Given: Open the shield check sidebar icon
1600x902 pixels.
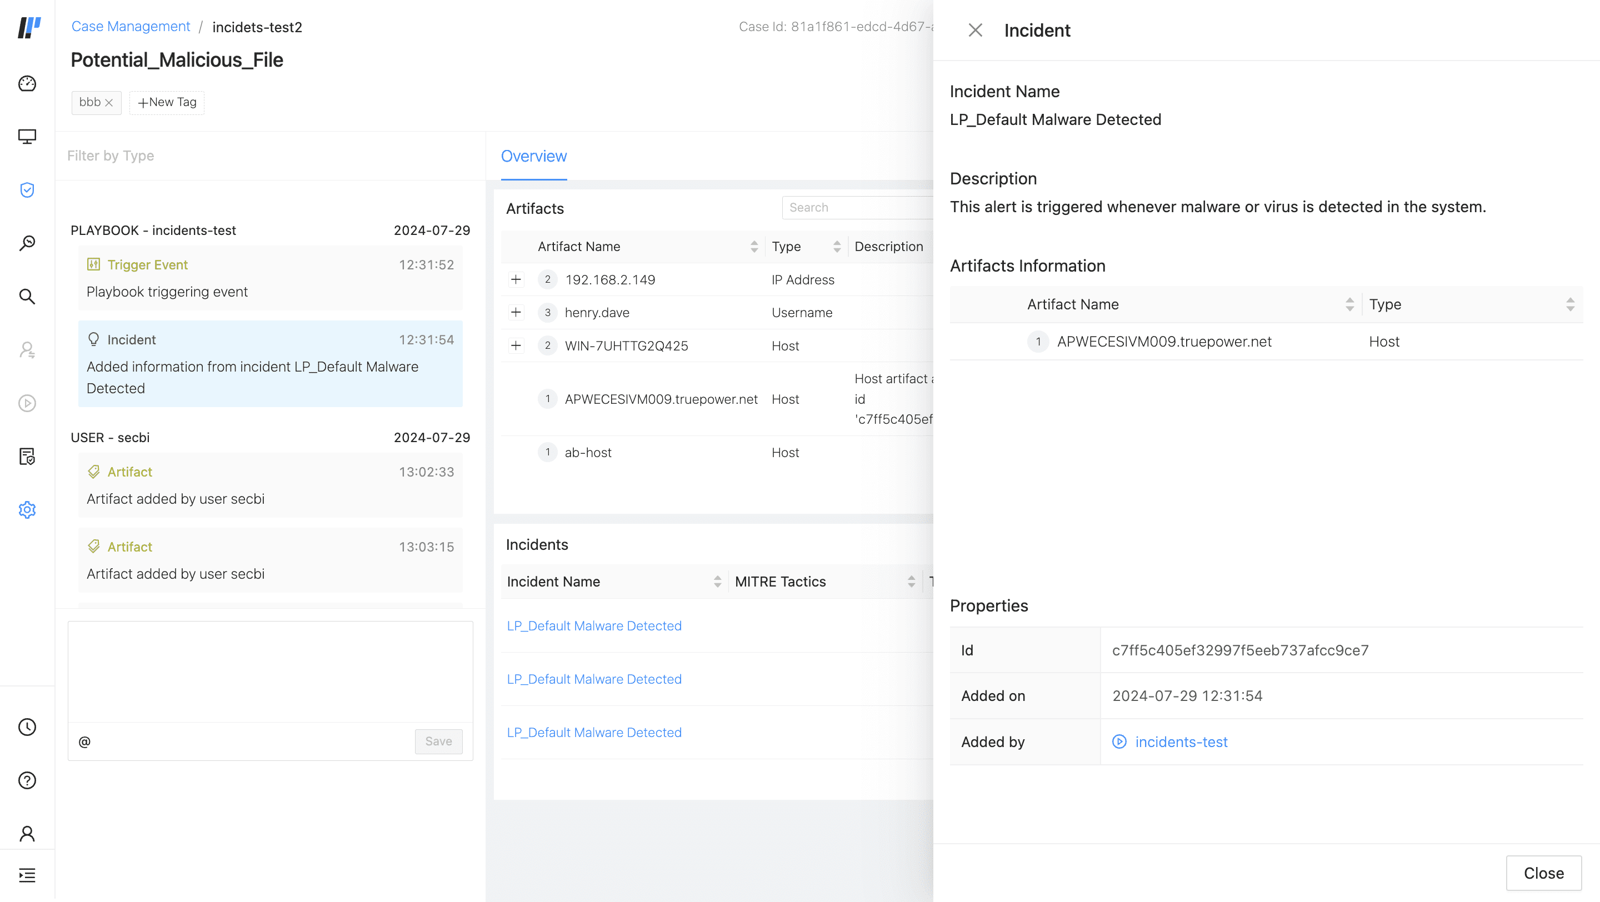Looking at the screenshot, I should point(27,190).
